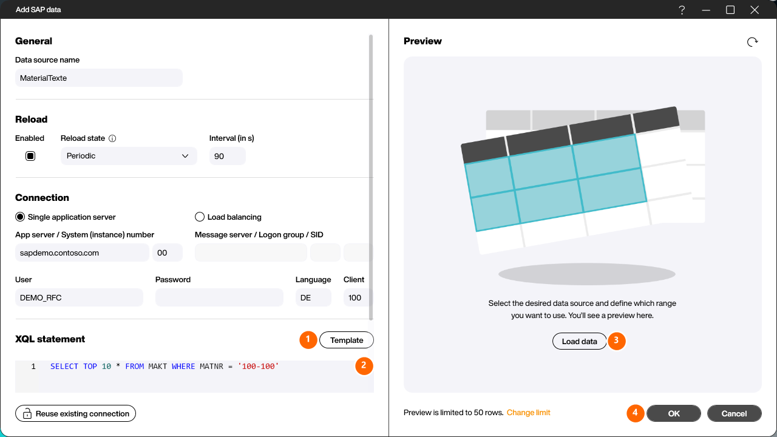
Task: Focus the Password input field
Action: coord(219,297)
